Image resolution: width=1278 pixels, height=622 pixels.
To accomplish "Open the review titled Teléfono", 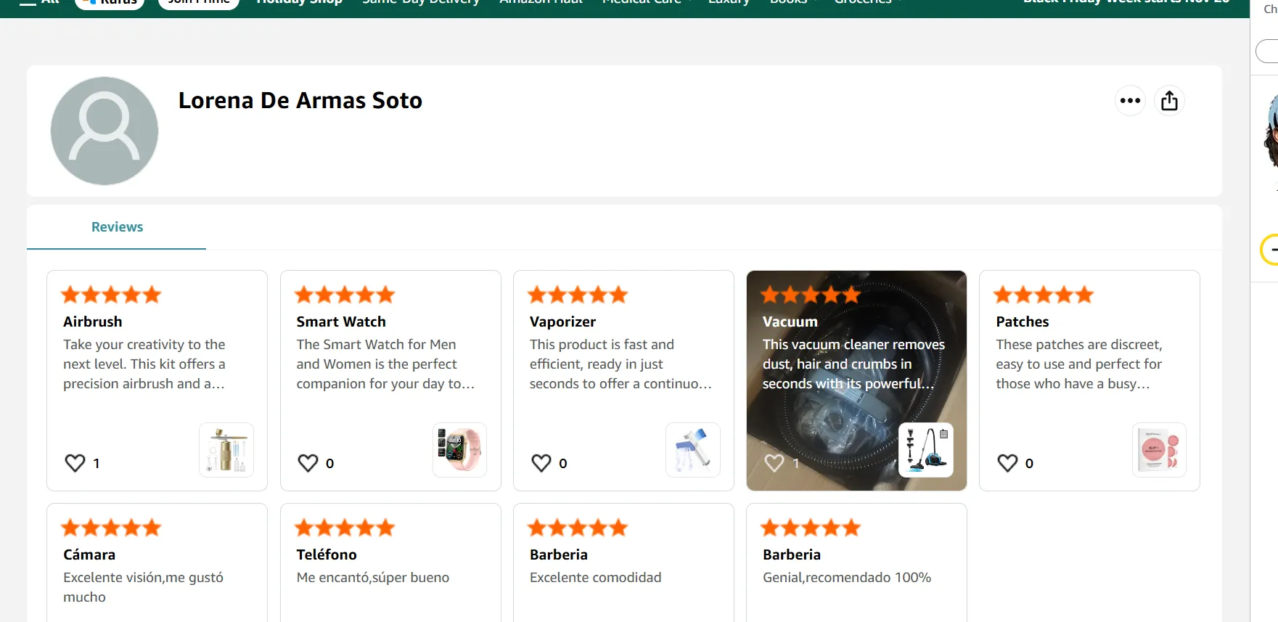I will point(327,555).
